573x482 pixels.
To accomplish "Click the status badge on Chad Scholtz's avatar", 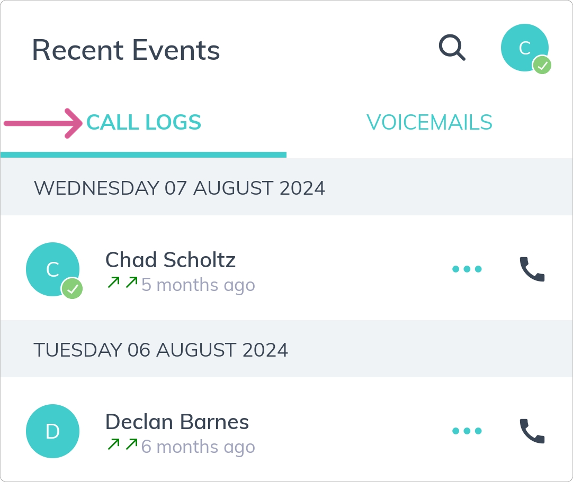I will [72, 289].
